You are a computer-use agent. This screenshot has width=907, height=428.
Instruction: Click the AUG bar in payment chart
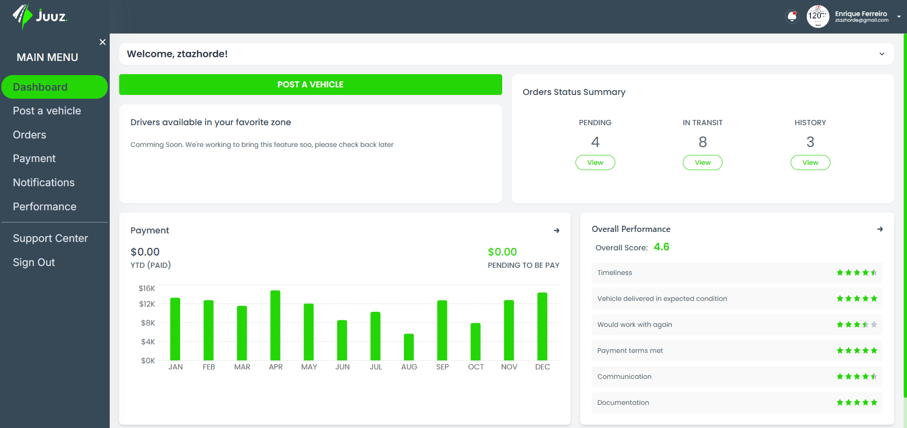click(409, 347)
